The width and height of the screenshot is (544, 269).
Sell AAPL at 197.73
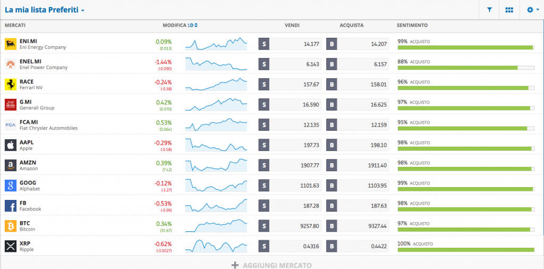(290, 145)
